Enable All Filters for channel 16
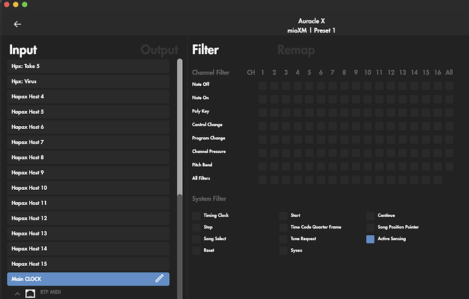 click(437, 180)
